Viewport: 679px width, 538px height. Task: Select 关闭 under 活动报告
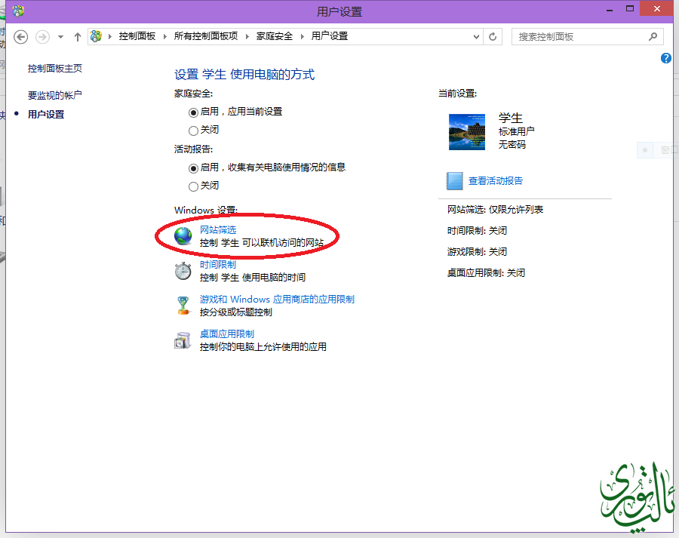tap(193, 186)
